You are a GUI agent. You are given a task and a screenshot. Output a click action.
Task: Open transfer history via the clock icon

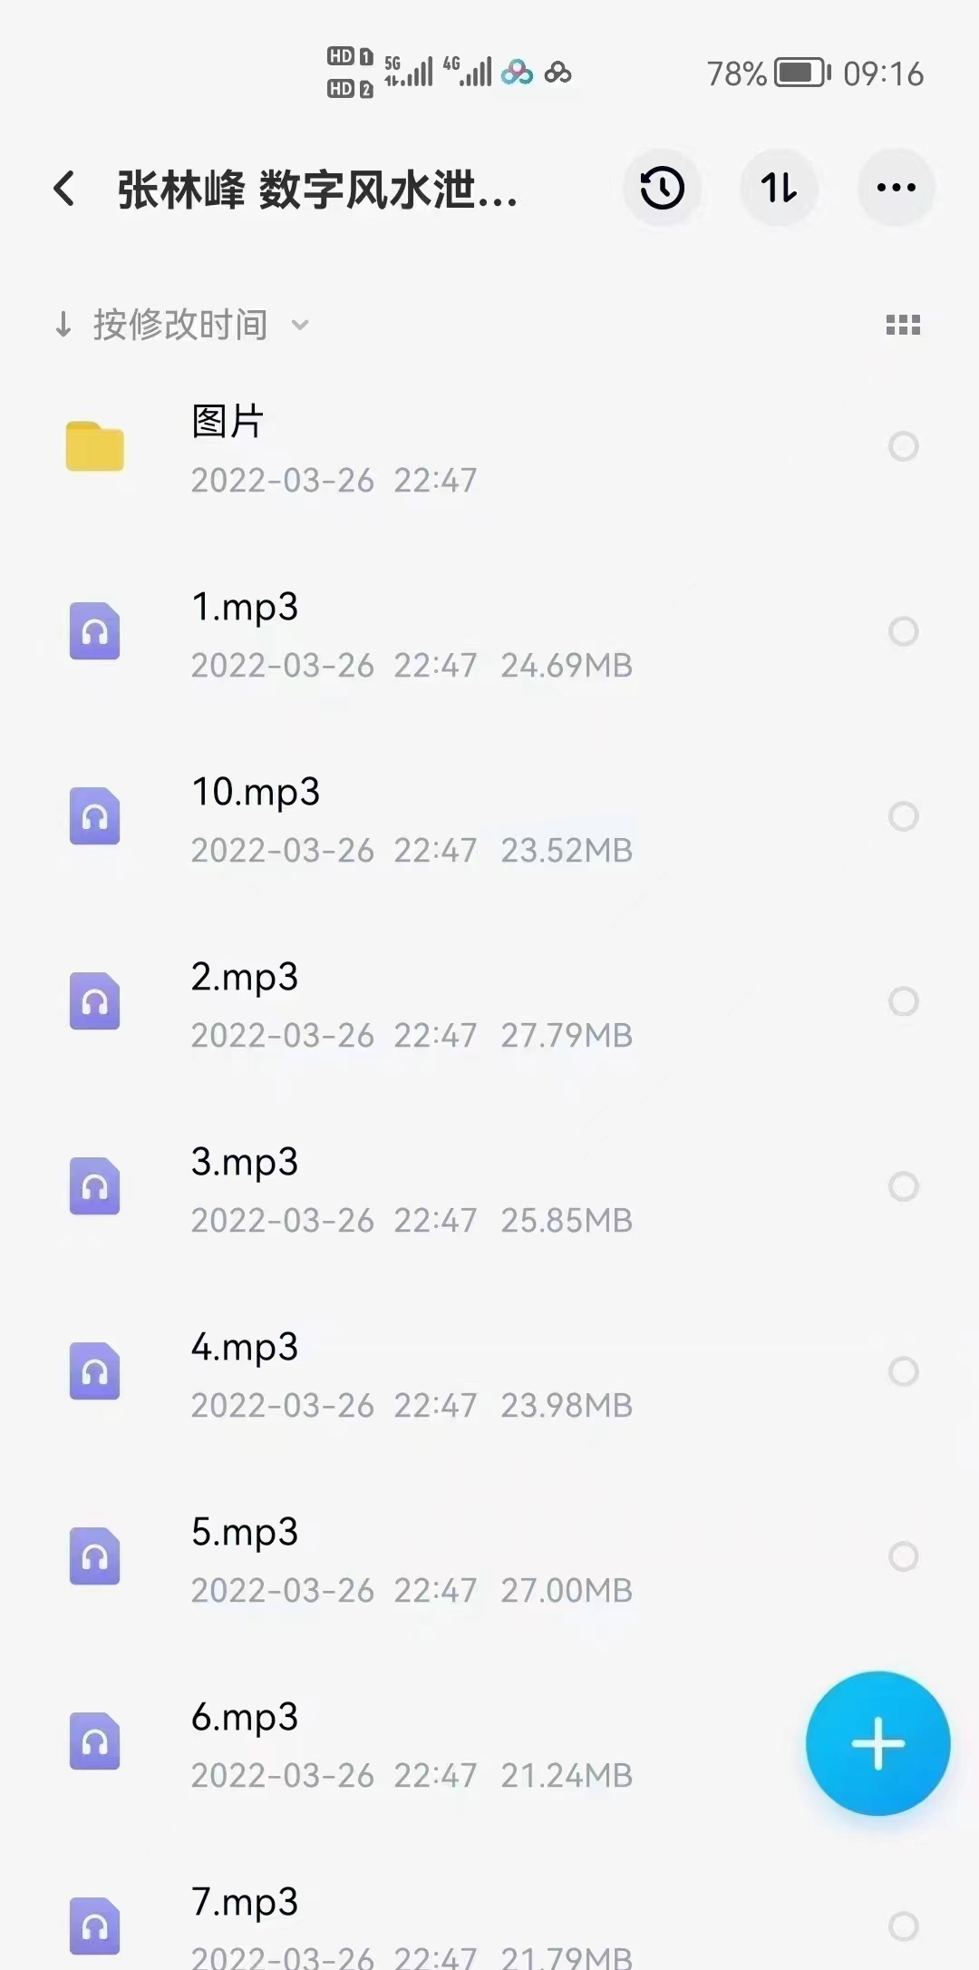coord(662,188)
